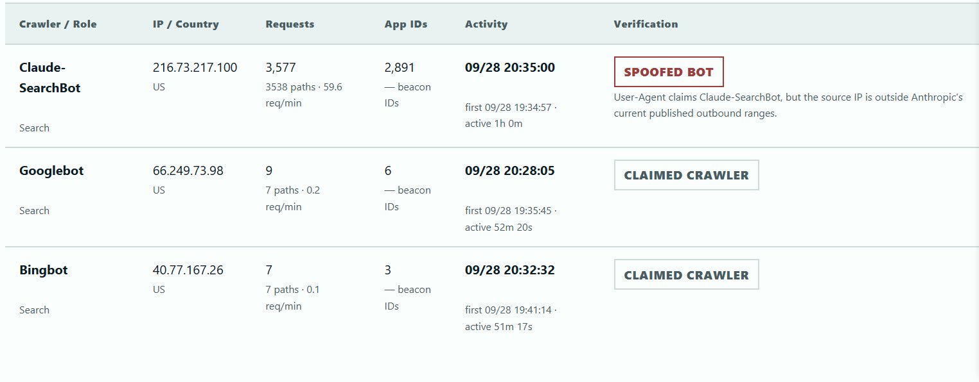Click the 2,891 App IDs value
Image resolution: width=979 pixels, height=382 pixels.
pos(400,67)
